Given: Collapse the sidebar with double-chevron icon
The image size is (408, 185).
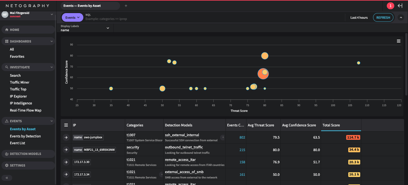Looking at the screenshot, I should coord(7,178).
